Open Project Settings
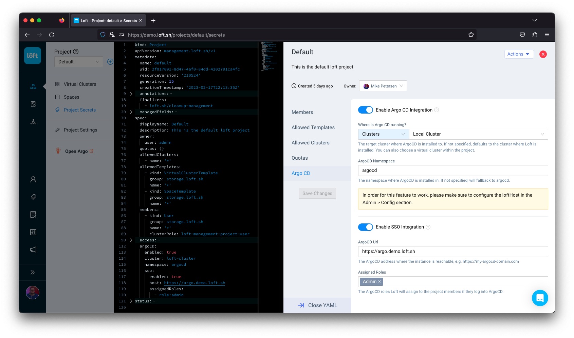This screenshot has width=574, height=338. [80, 130]
